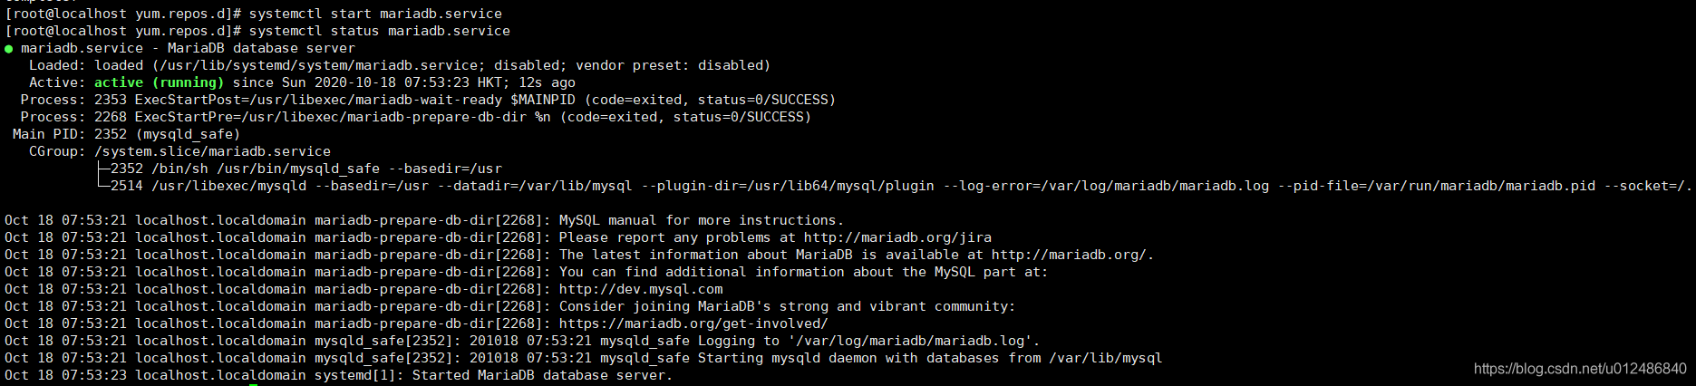Image resolution: width=1696 pixels, height=386 pixels.
Task: Click the ExecStartPre mariadb-prepare-db-dir process line
Action: click(472, 117)
